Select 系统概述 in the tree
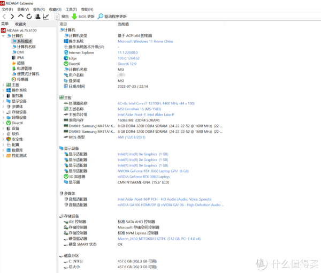 click(x=22, y=41)
